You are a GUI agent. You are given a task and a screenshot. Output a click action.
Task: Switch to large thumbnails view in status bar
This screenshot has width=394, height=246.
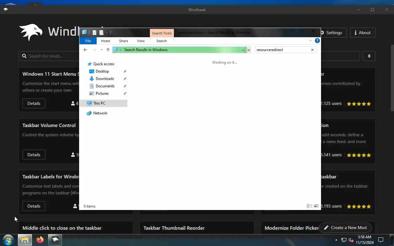pyautogui.click(x=316, y=206)
